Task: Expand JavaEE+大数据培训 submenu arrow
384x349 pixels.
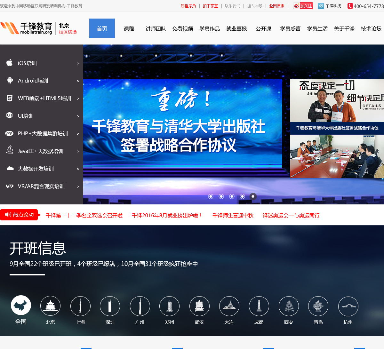Action: [x=78, y=151]
